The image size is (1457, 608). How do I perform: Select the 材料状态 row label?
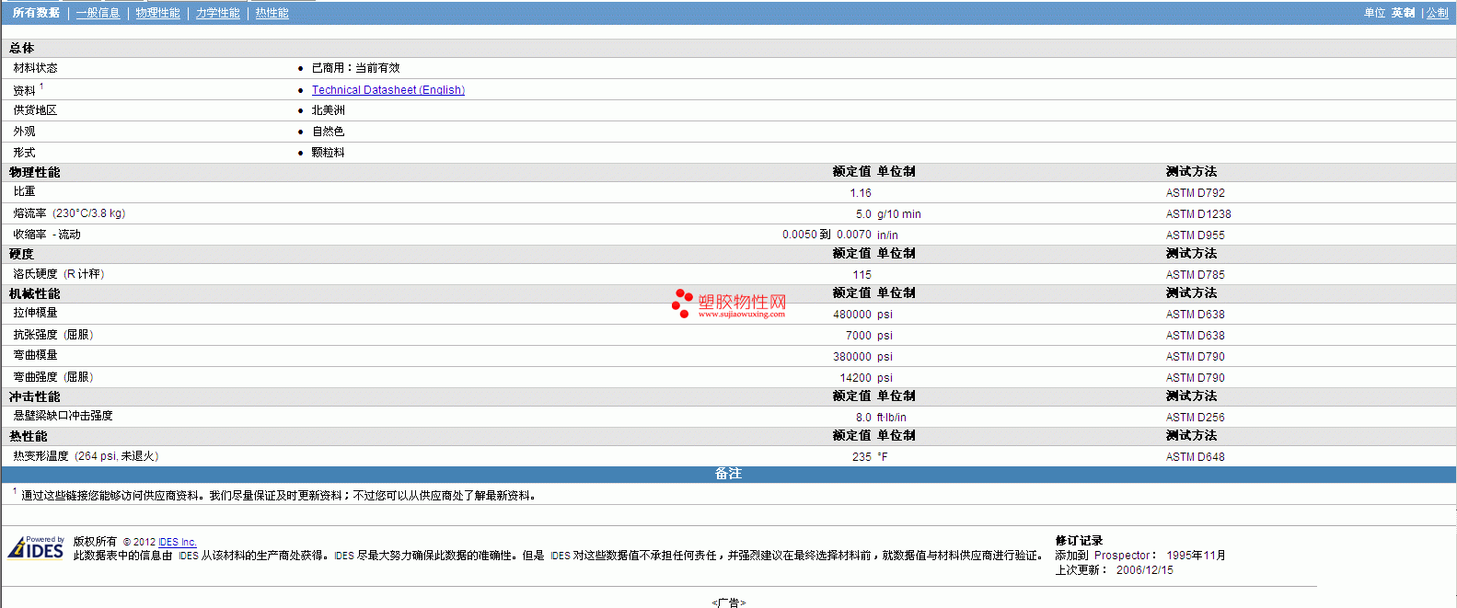tap(35, 68)
